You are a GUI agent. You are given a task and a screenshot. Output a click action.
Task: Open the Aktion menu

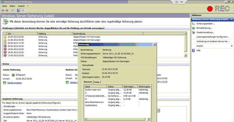(12, 6)
